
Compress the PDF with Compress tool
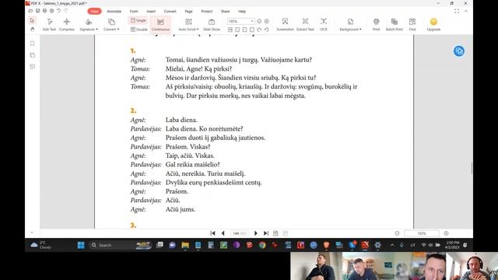pos(67,24)
